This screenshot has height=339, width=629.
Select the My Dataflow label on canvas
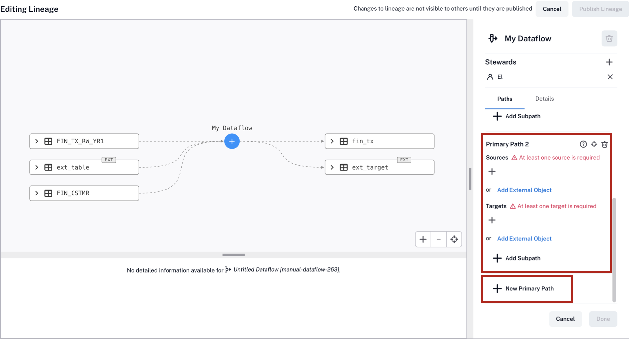point(232,128)
